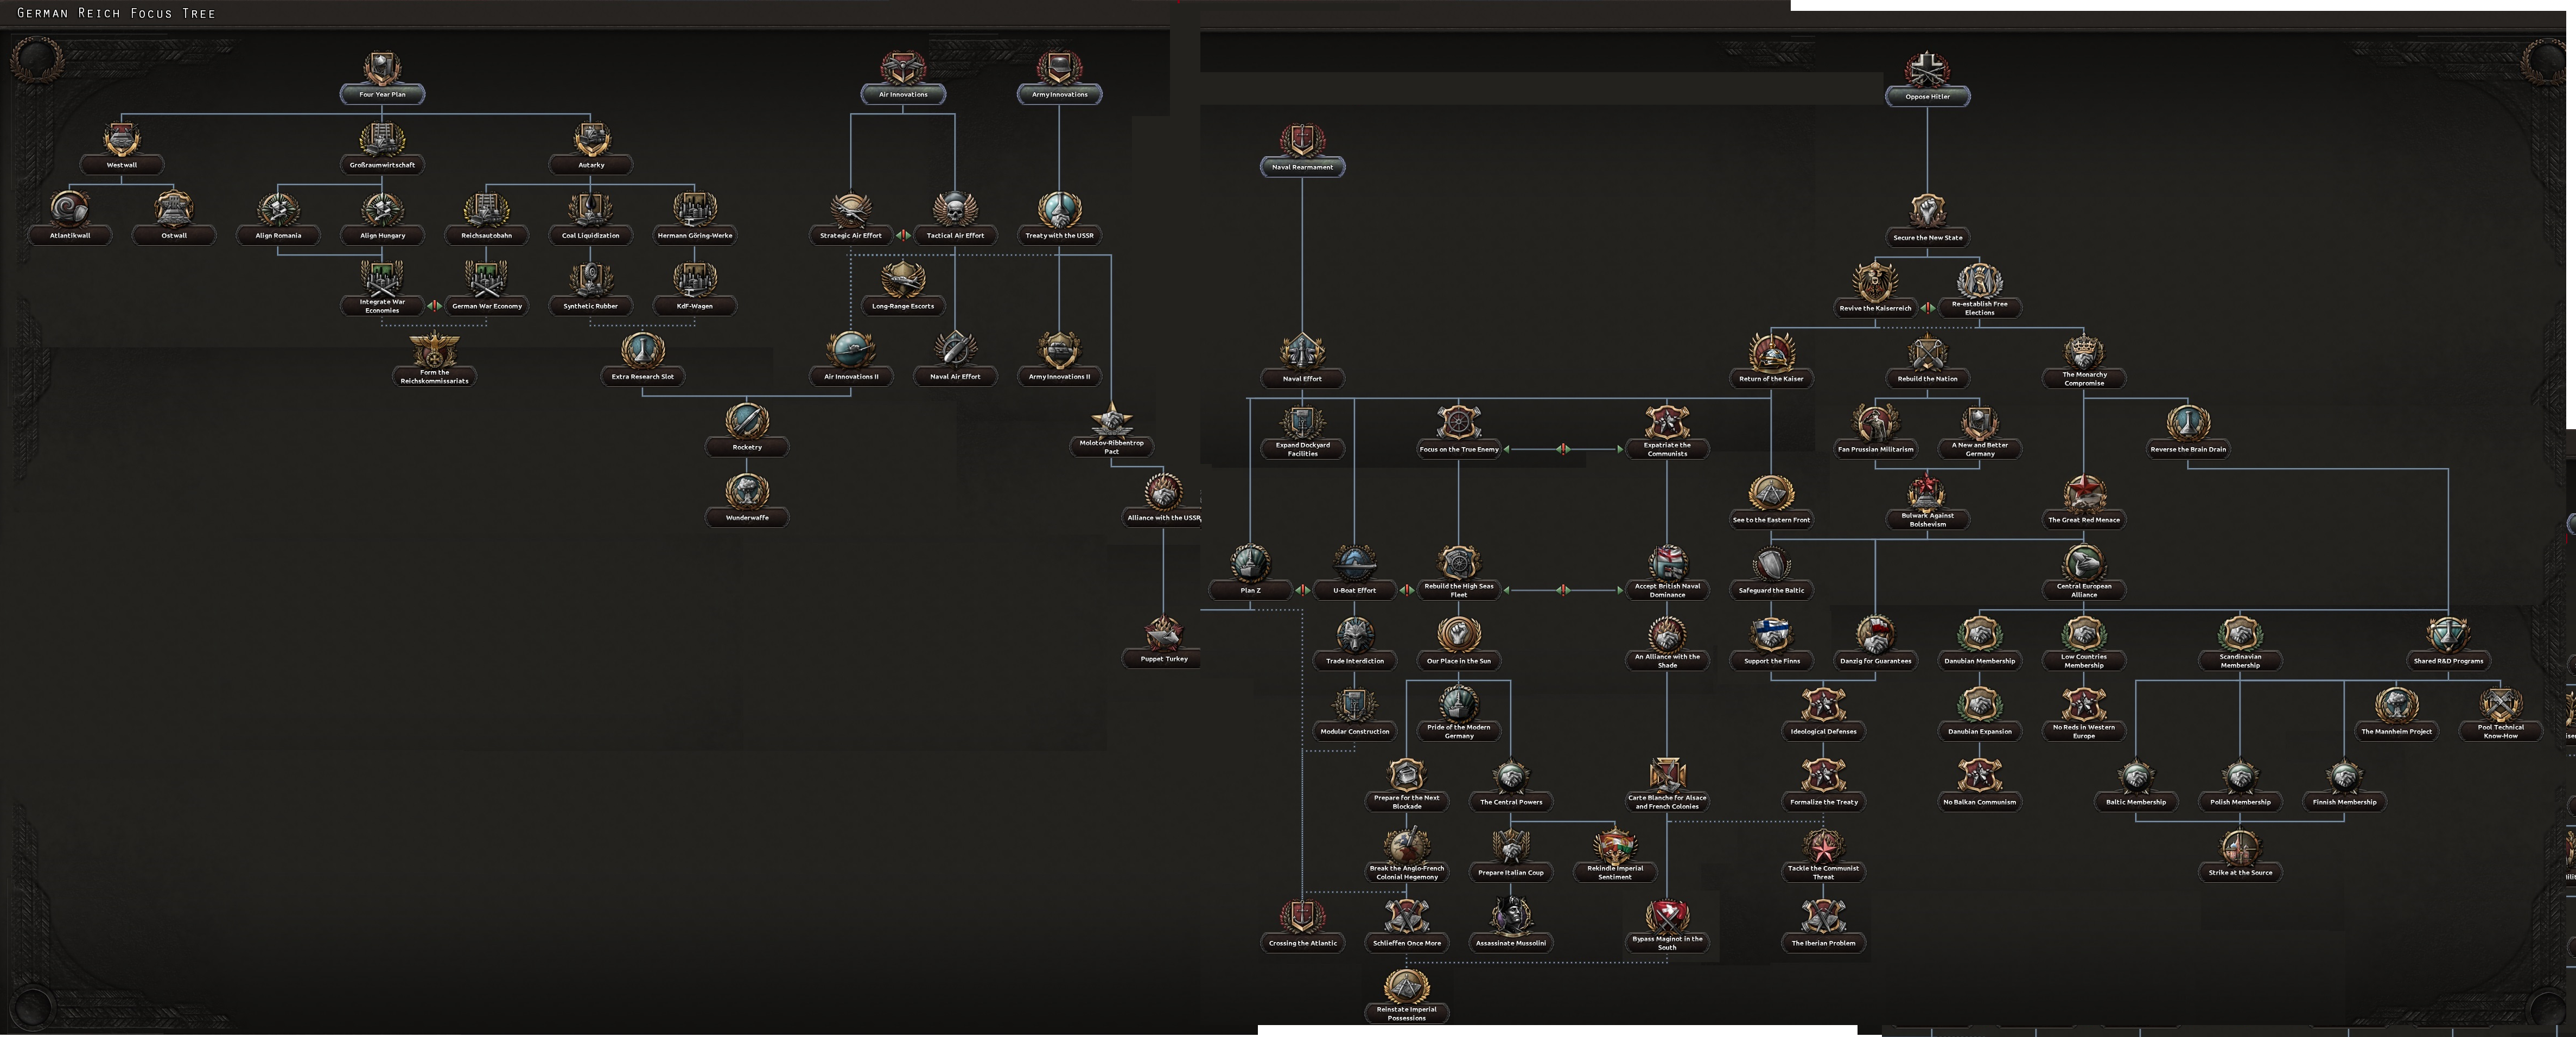Select the Molotov-Ribbentrop Pact focus icon
This screenshot has height=1037, width=2576.
1111,421
